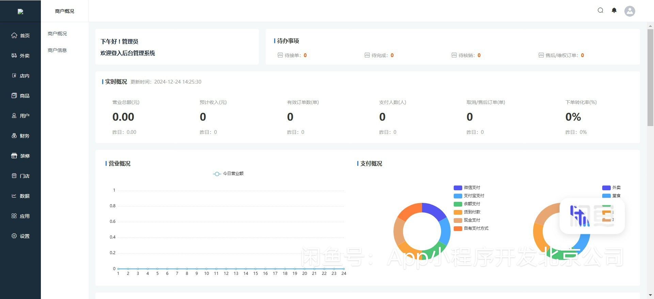The image size is (654, 299).
Task: Switch to the 商户概况 top tab
Action: click(x=64, y=11)
